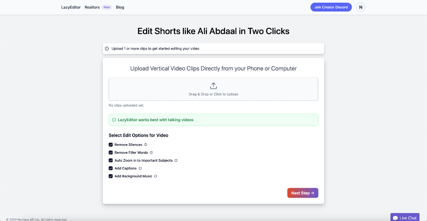The width and height of the screenshot is (427, 221).
Task: Click info icon next to Remove Silences
Action: [x=146, y=145]
